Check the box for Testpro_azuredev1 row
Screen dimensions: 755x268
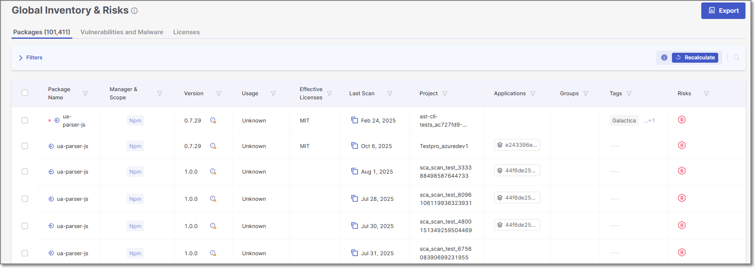(25, 146)
